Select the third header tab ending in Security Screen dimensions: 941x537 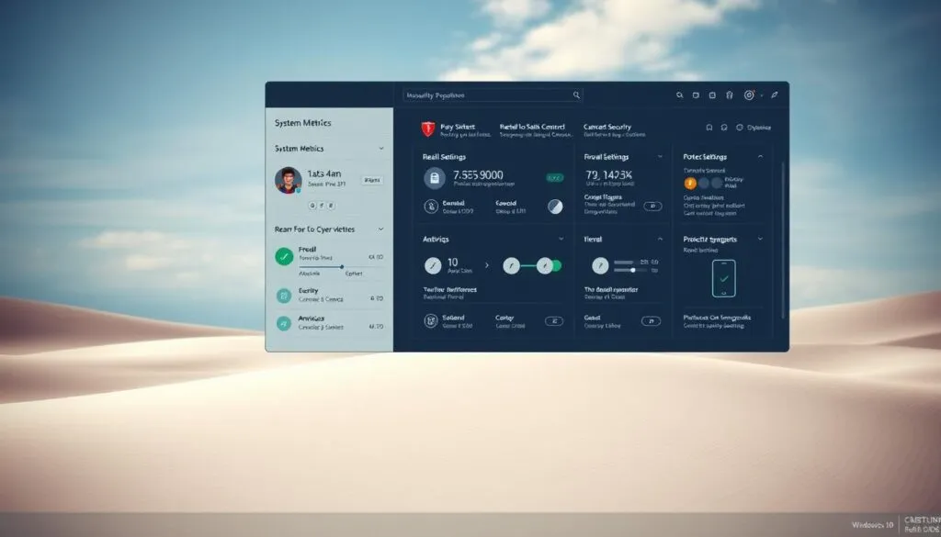pyautogui.click(x=614, y=127)
